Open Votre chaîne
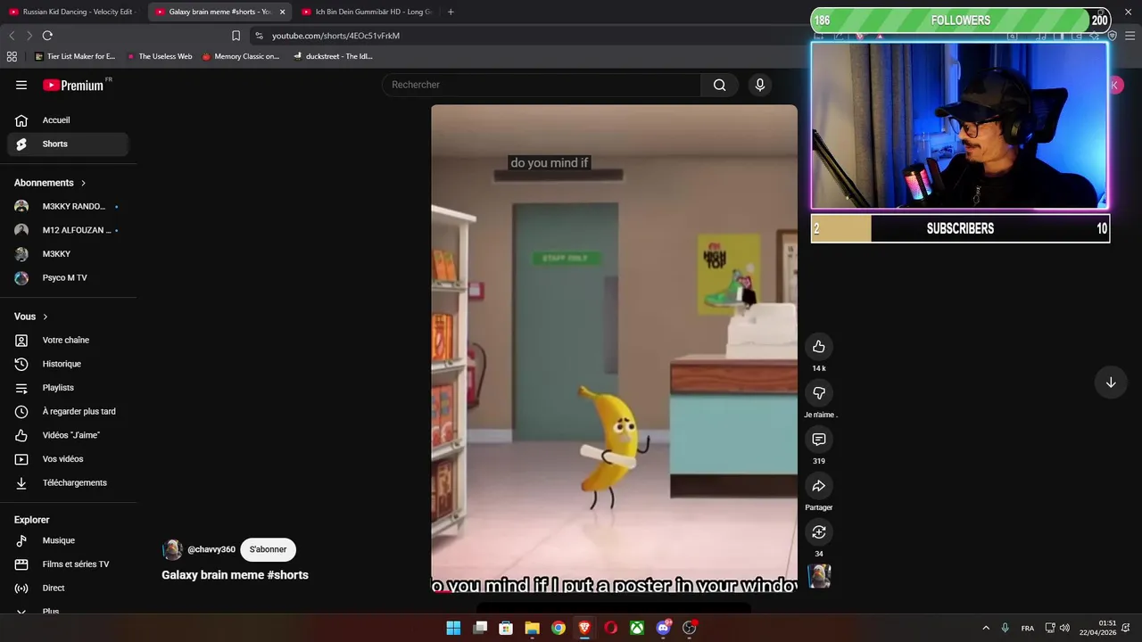Screen dimensions: 1142x642 [68, 340]
